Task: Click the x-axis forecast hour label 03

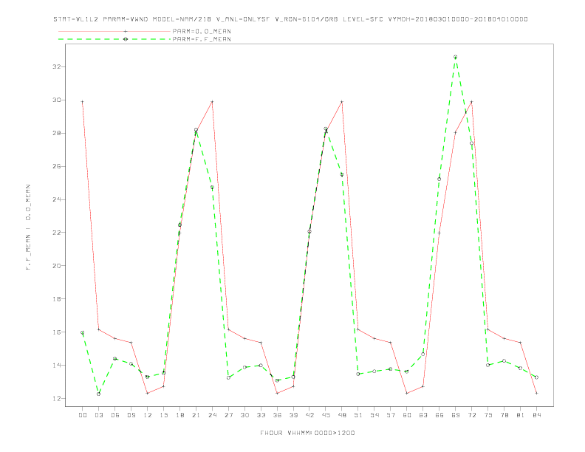Action: pos(98,415)
